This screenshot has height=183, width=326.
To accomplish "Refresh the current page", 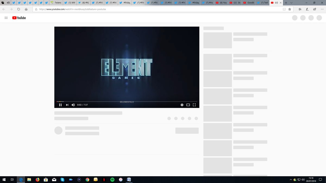I will click(19, 9).
